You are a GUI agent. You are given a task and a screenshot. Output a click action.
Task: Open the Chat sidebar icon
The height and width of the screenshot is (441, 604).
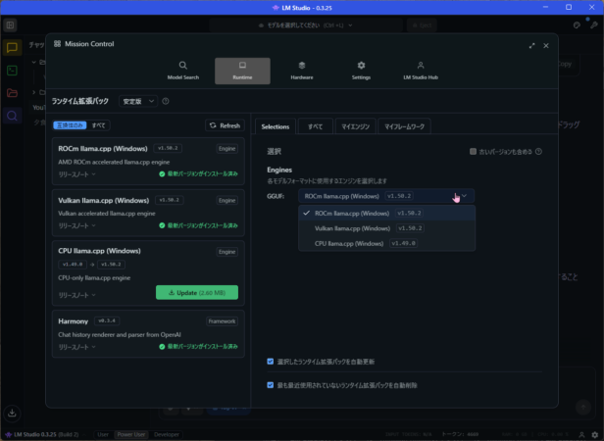[x=12, y=48]
